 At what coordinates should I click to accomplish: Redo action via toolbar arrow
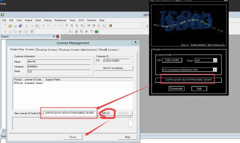[48, 26]
